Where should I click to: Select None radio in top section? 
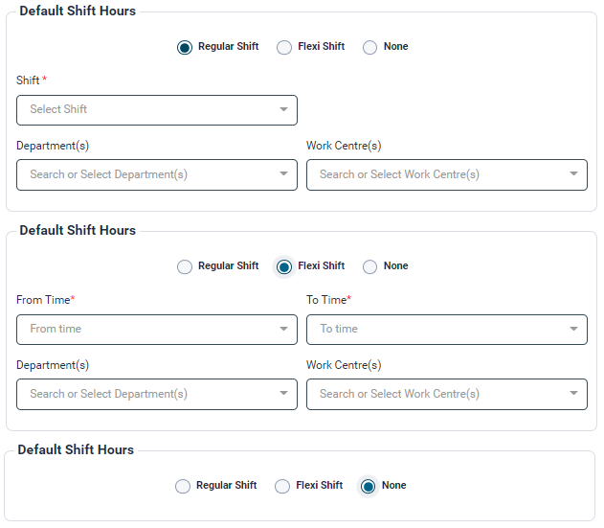pos(370,47)
